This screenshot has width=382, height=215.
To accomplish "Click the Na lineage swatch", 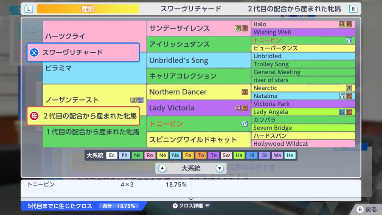I will click(175, 155).
